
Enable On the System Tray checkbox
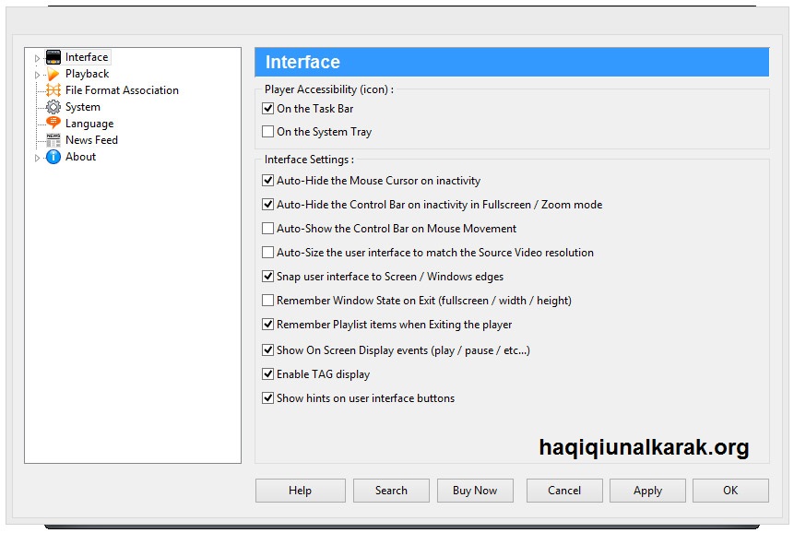click(x=267, y=132)
